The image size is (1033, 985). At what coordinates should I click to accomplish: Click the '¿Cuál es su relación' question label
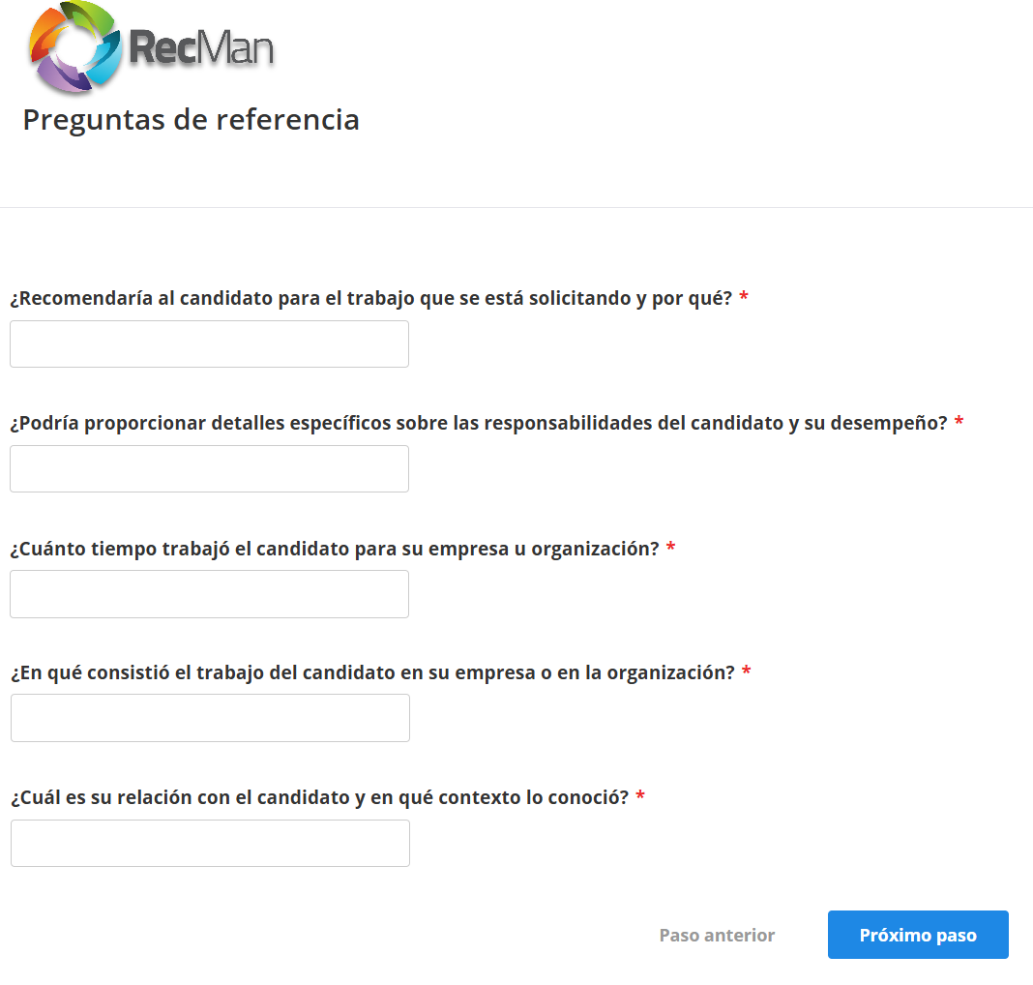coord(319,798)
